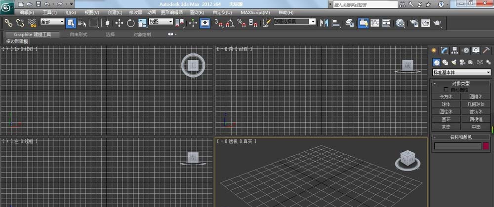Open the Material Editor sphere icon
The image size is (494, 207).
point(401,23)
